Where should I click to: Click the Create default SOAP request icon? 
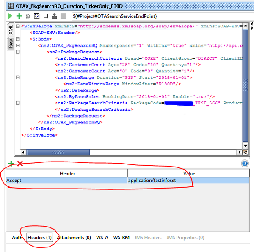tap(28, 16)
